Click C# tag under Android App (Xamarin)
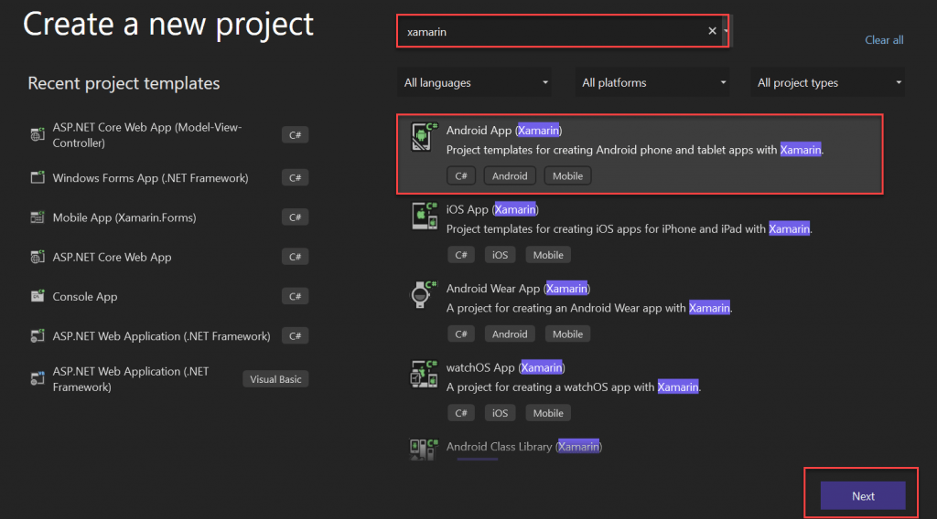 tap(461, 176)
